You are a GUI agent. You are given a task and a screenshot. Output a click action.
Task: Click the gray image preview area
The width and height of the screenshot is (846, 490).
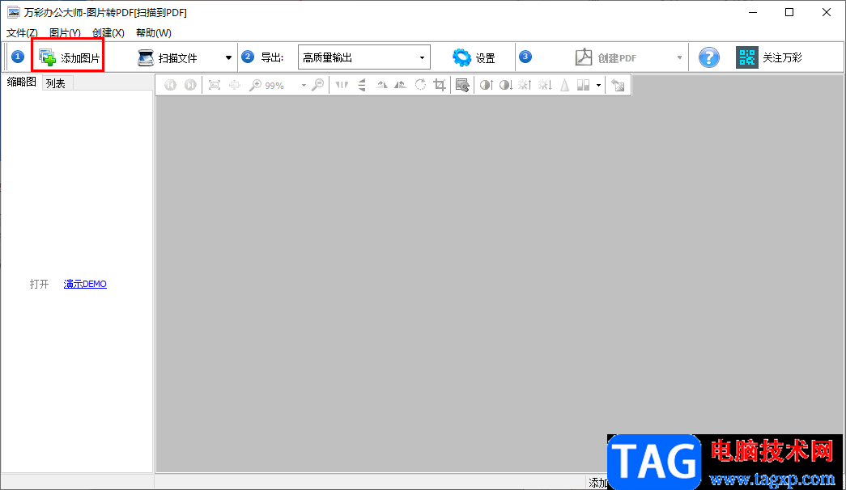[500, 284]
